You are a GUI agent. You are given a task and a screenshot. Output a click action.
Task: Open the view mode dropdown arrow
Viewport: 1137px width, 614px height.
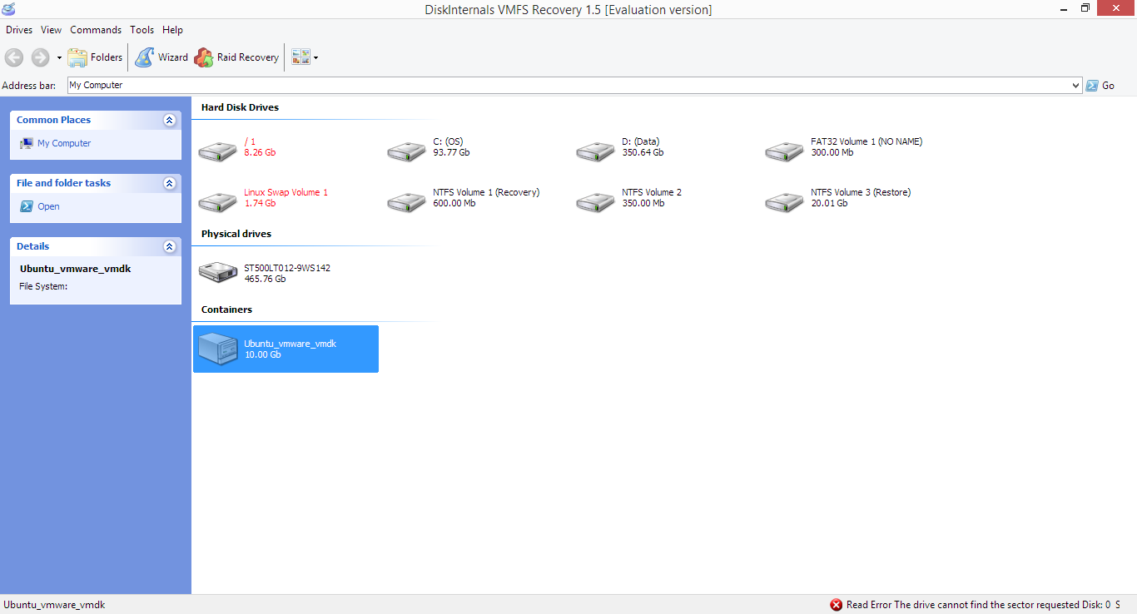point(316,57)
